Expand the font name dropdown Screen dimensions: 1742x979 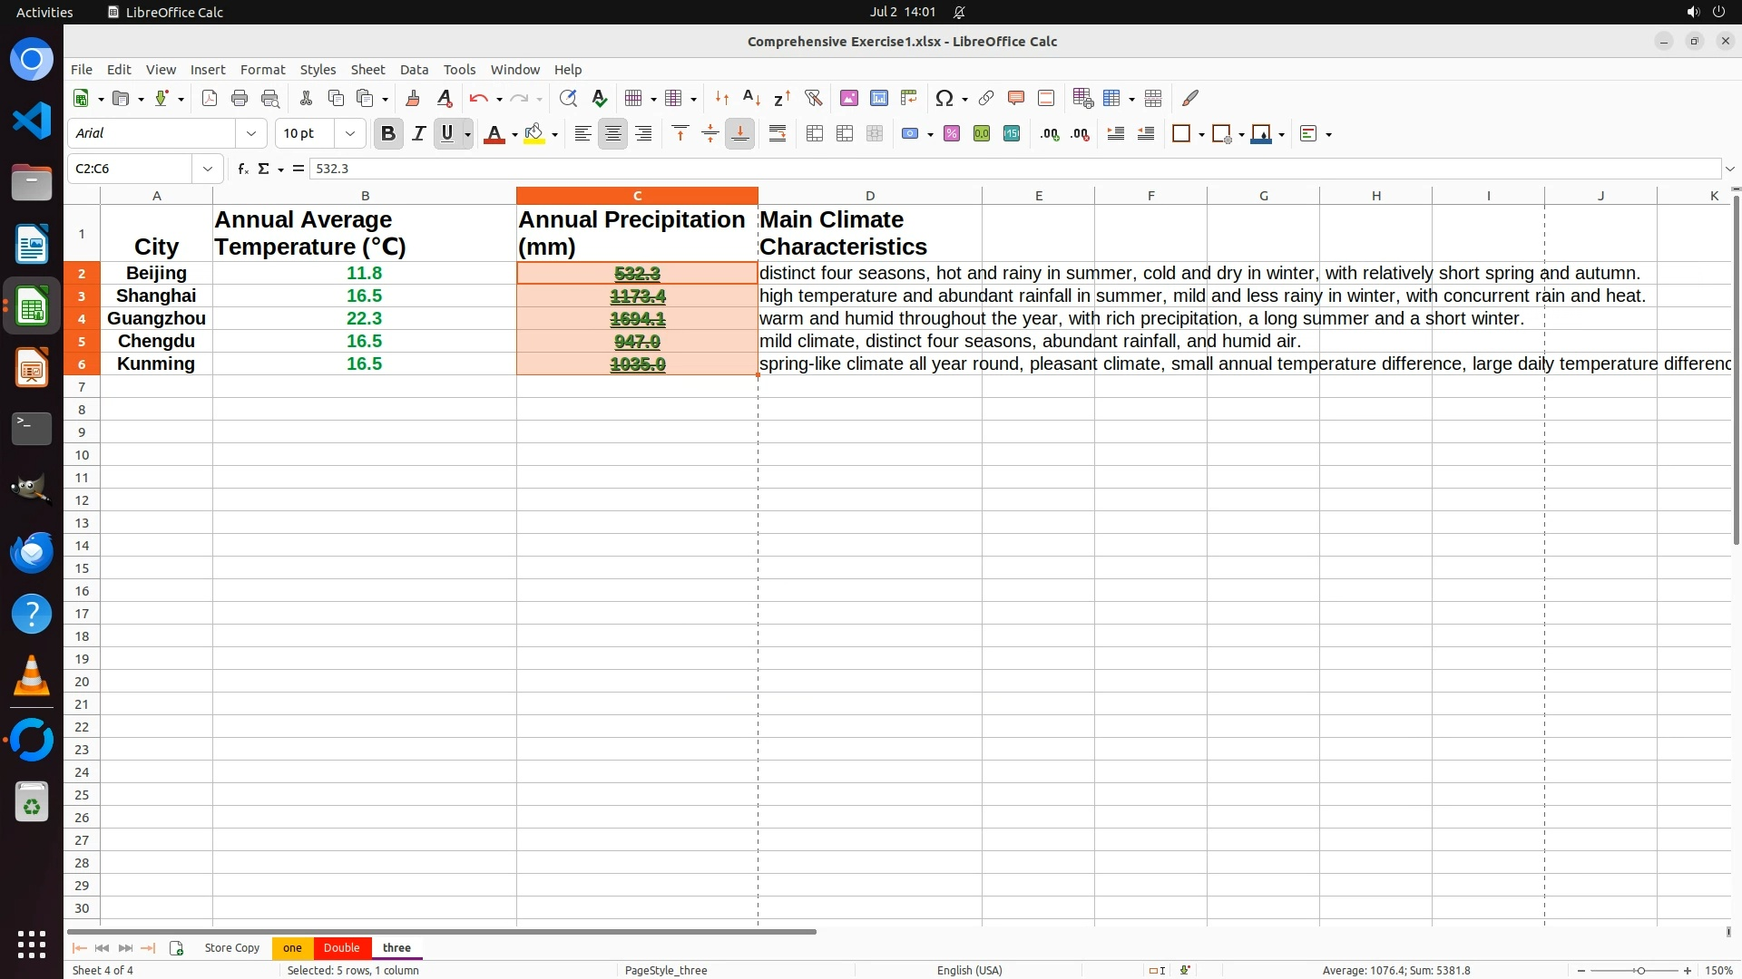251,134
